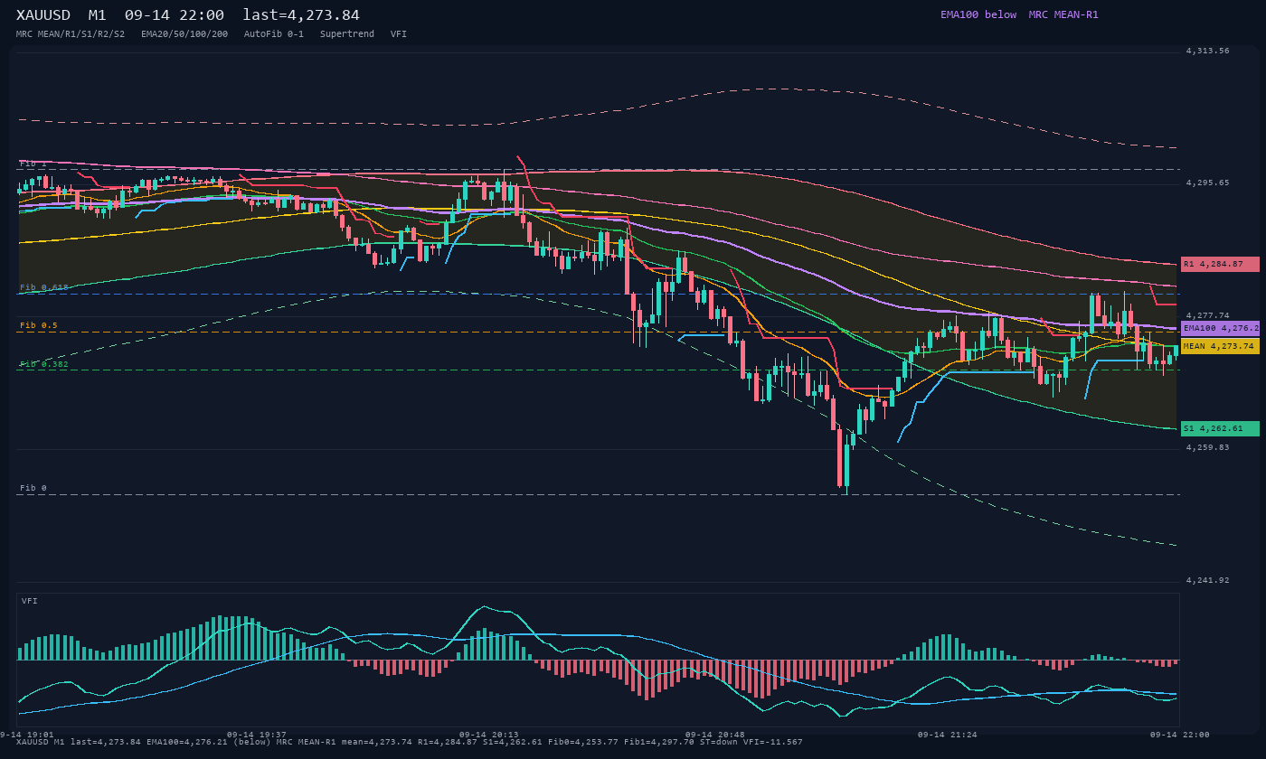Click the 4,259.83 price axis label
This screenshot has height=759, width=1266.
1207,447
